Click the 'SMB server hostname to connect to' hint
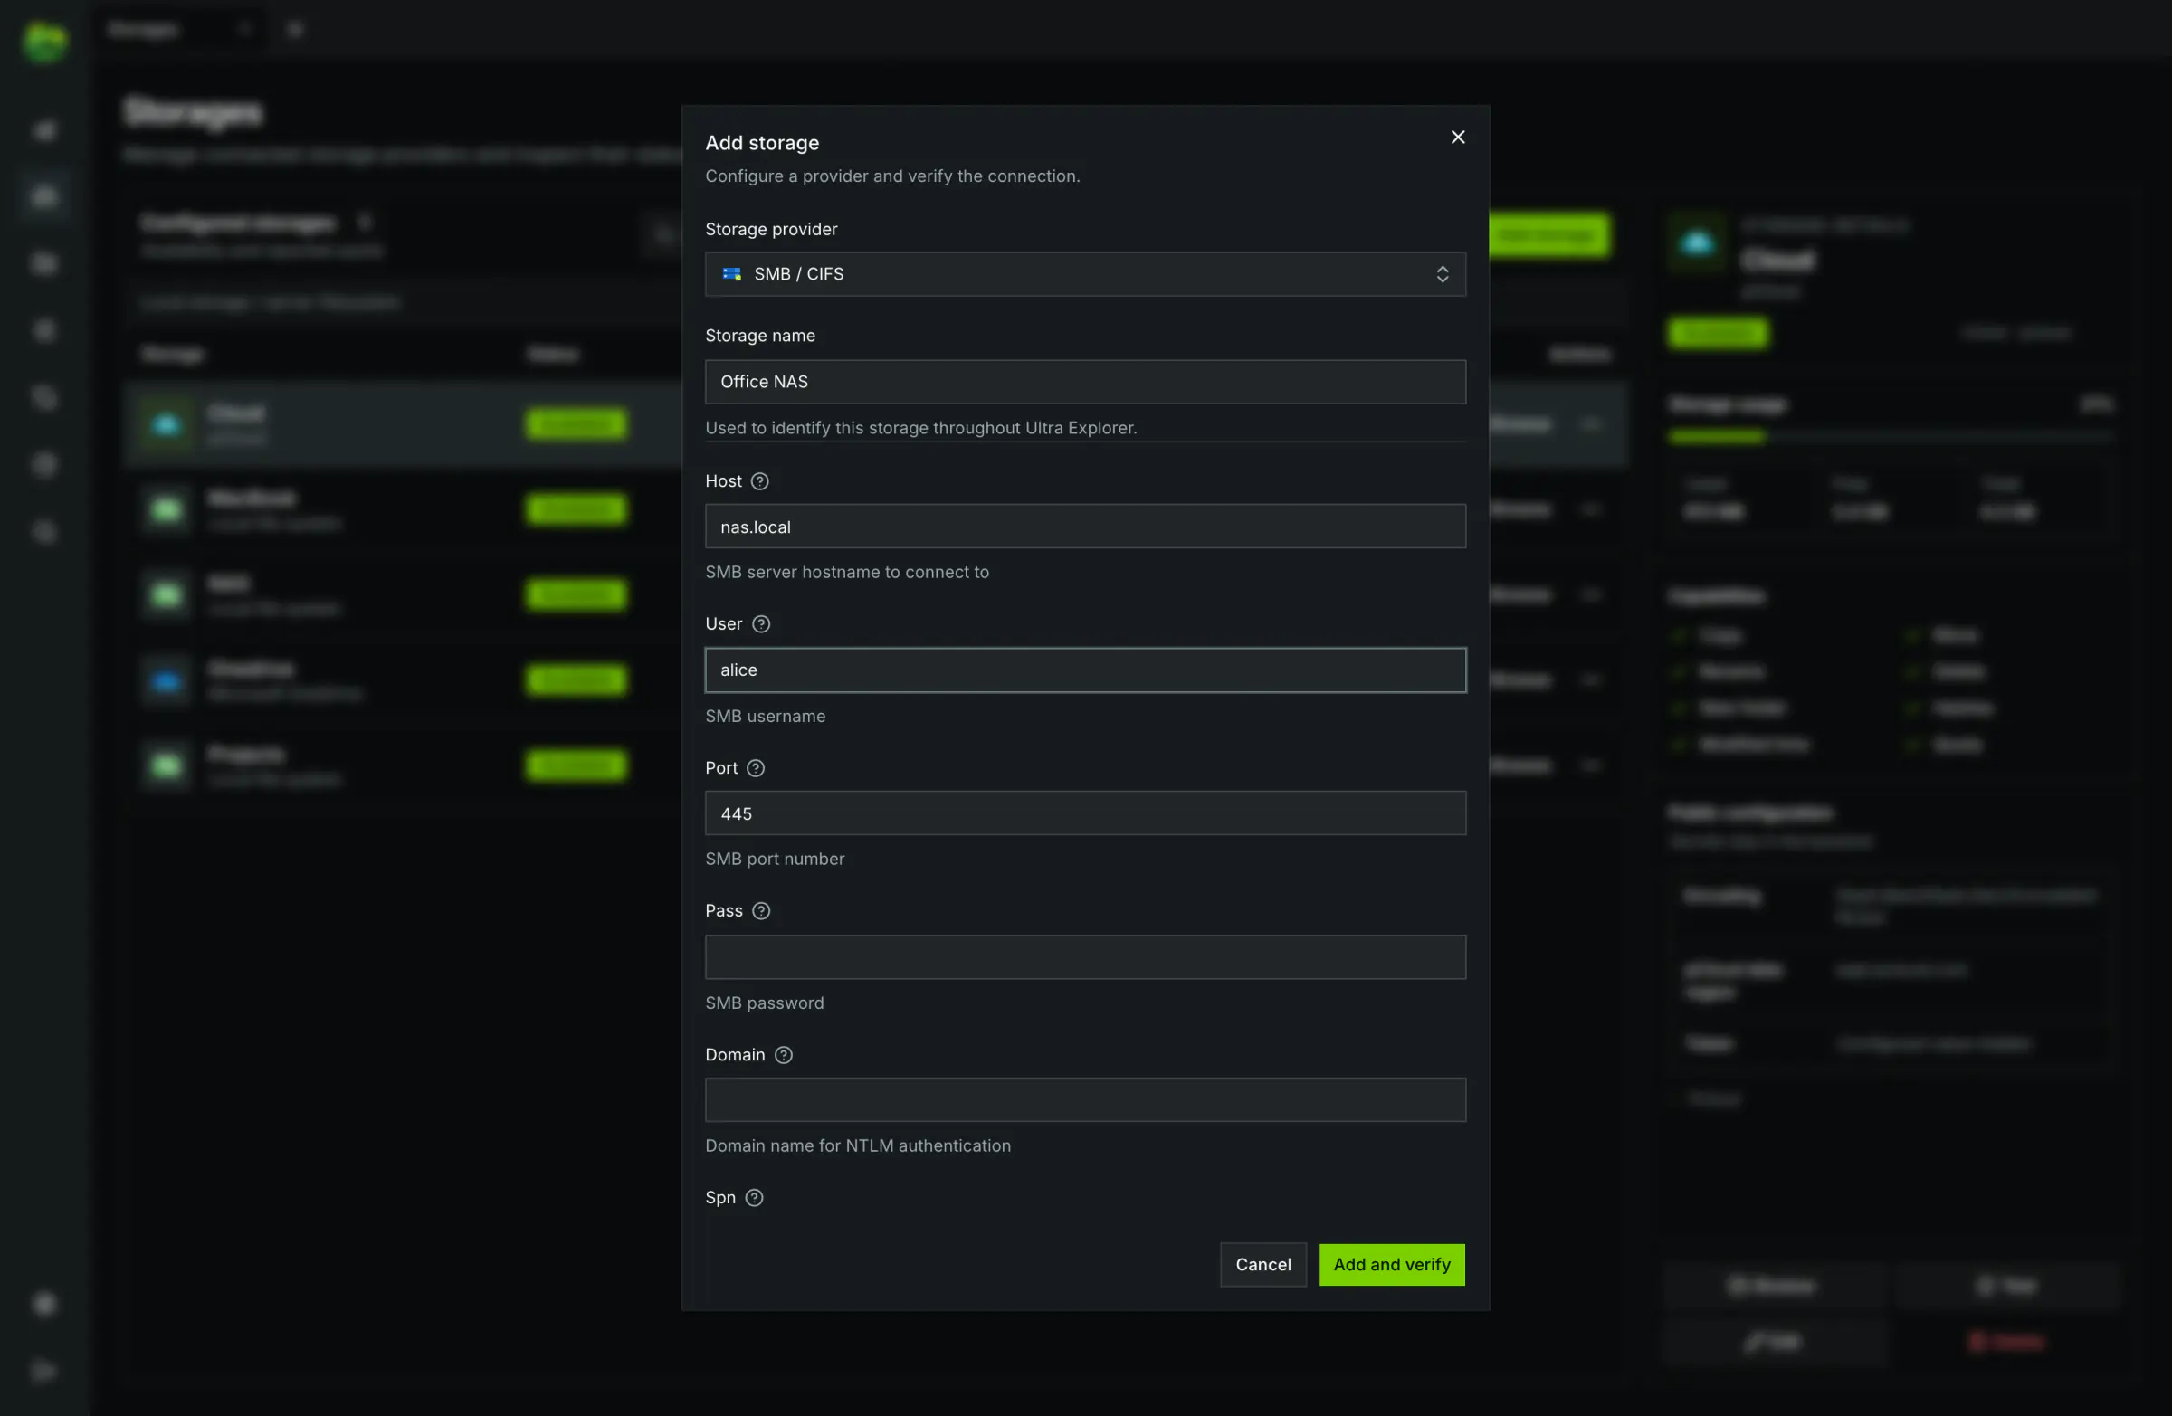Viewport: 2172px width, 1416px height. pyautogui.click(x=847, y=572)
